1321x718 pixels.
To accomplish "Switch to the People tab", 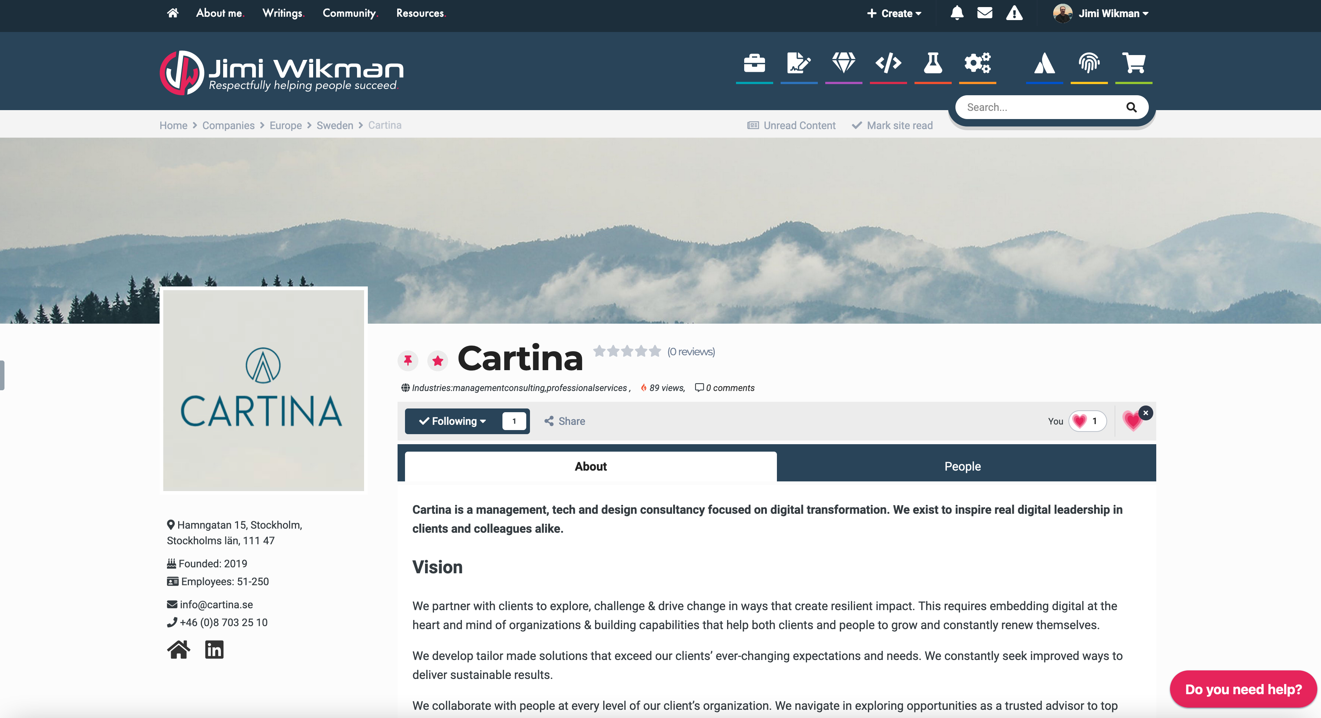I will (962, 466).
